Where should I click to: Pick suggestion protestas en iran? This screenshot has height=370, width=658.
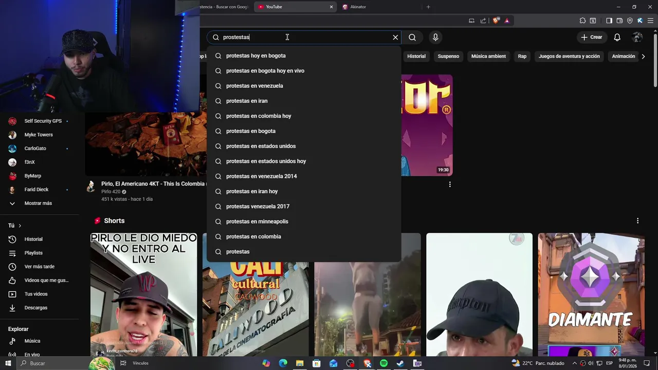coord(304,101)
